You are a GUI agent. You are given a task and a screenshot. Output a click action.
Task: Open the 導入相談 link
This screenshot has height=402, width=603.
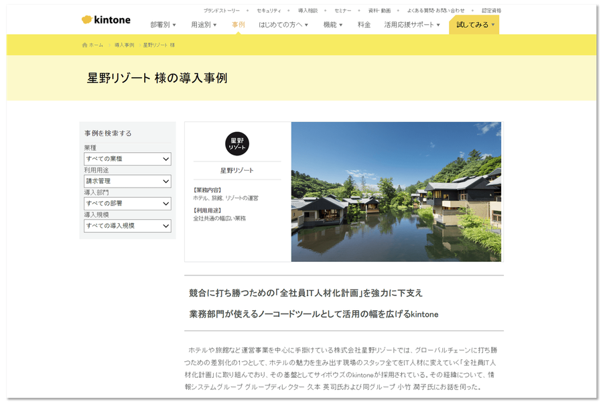tap(308, 11)
